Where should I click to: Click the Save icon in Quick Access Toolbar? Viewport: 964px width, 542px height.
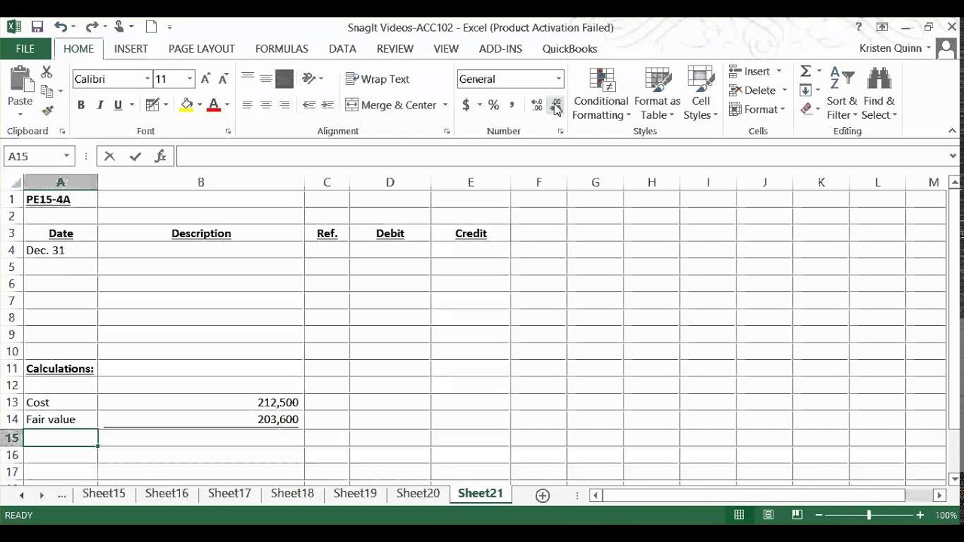coord(37,27)
